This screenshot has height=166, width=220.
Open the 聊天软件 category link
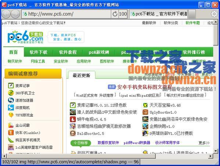point(15,61)
